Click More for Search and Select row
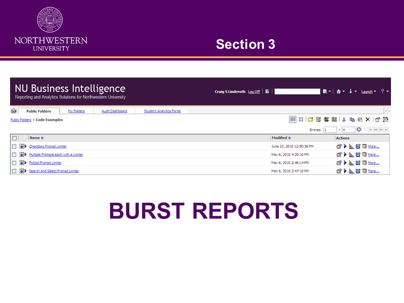 (x=374, y=171)
